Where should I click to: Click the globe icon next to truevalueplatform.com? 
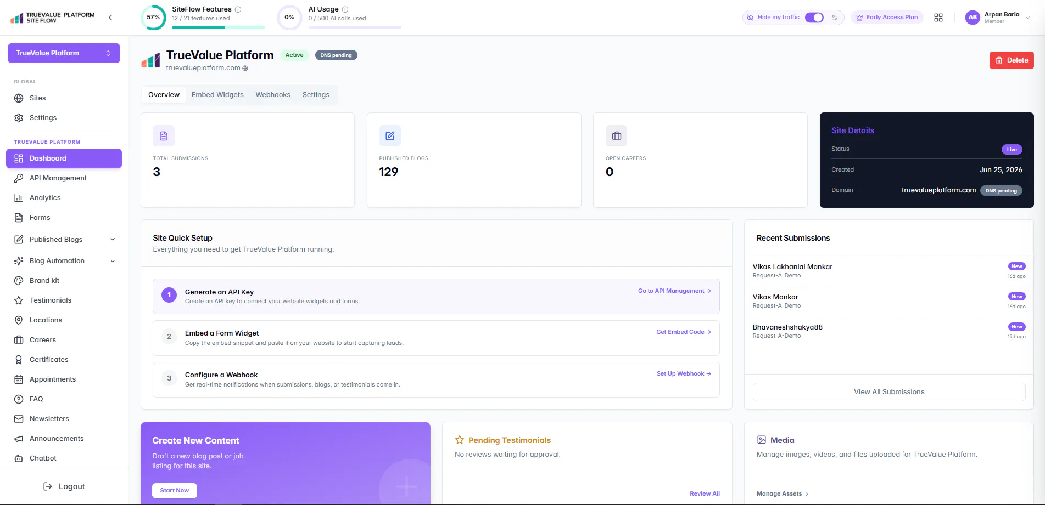pos(245,69)
